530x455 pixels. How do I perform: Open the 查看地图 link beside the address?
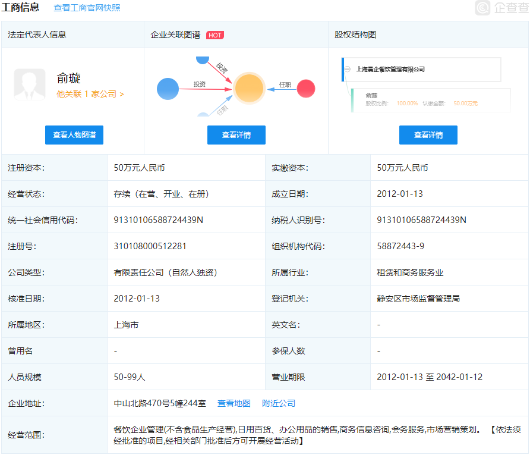click(x=234, y=403)
